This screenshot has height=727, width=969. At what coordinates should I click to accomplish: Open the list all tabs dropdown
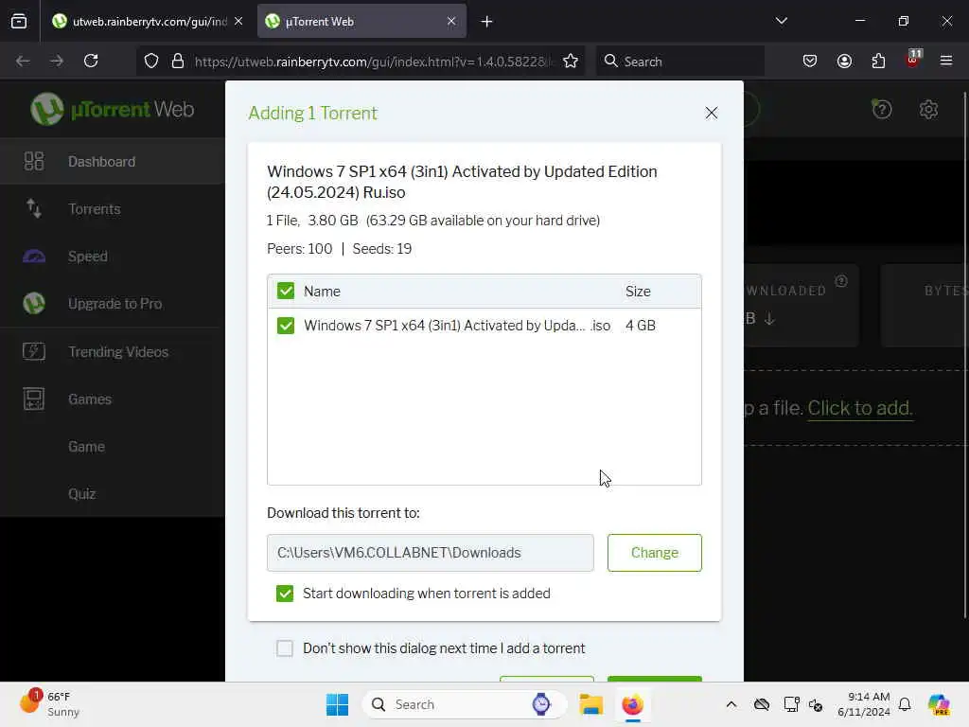781,21
